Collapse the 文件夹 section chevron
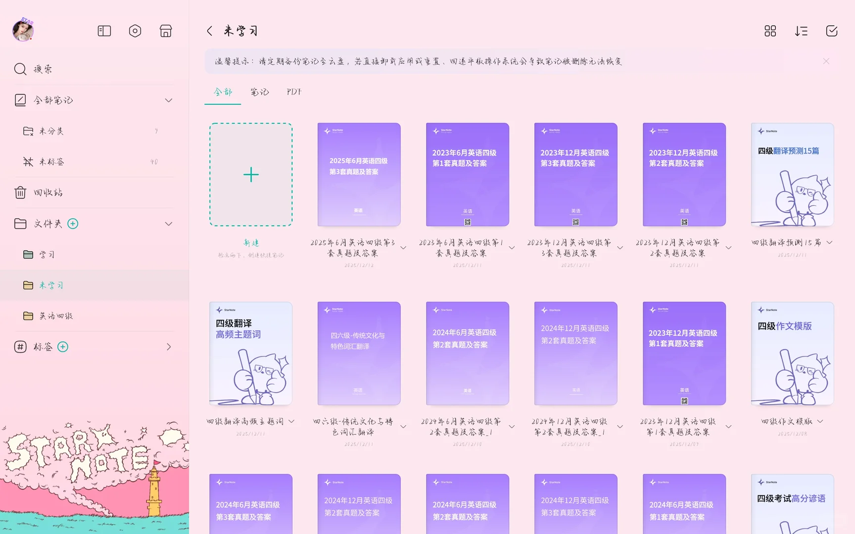Screen dimensions: 855x534 click(x=169, y=223)
